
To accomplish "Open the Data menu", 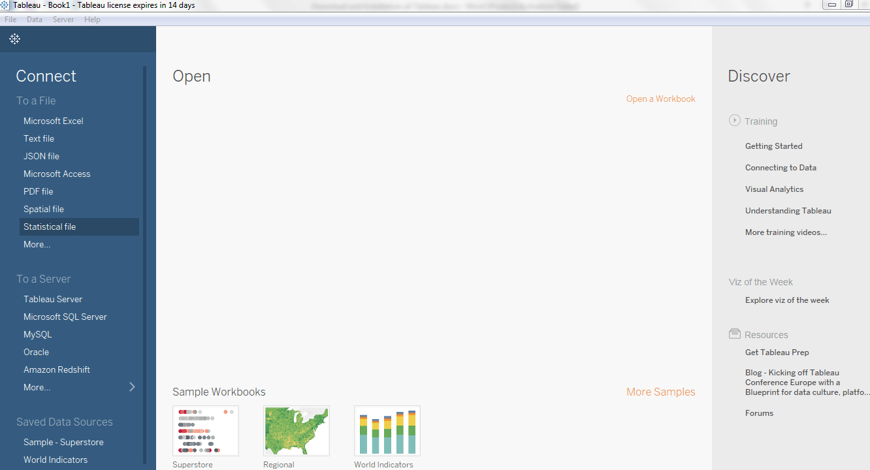I will tap(35, 20).
